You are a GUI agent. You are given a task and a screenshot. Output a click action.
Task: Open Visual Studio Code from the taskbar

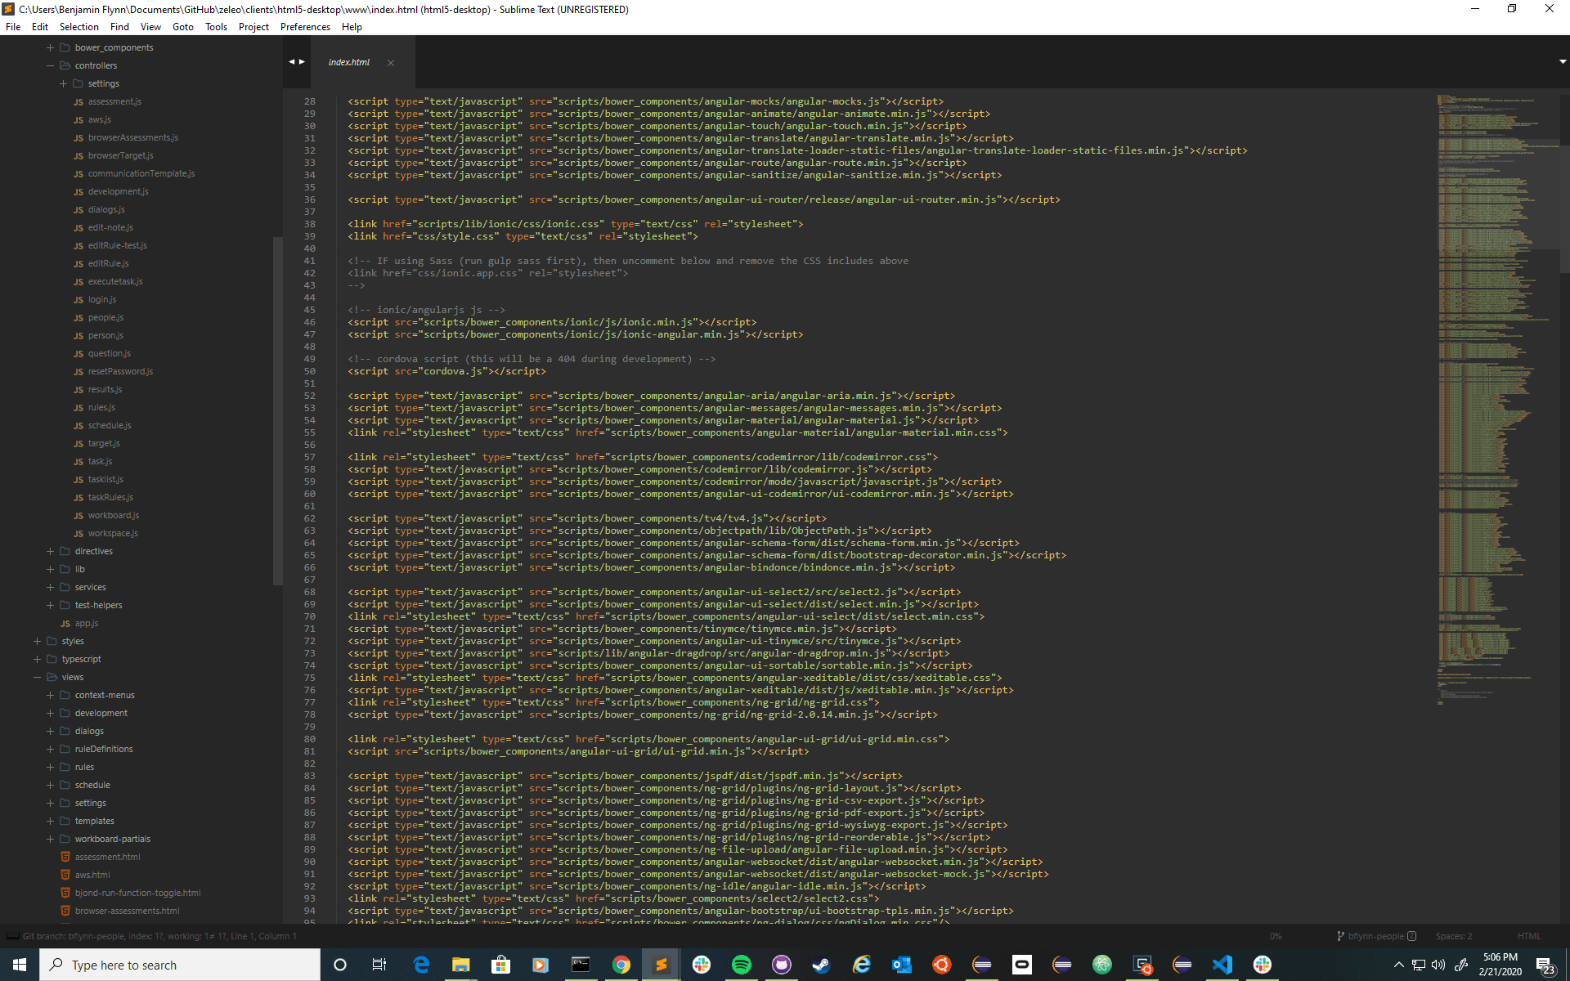[x=1222, y=965]
